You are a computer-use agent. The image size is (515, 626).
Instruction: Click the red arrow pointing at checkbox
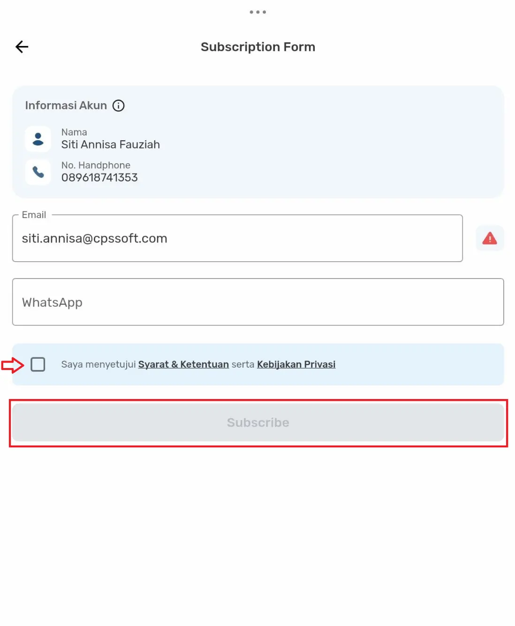tap(13, 365)
